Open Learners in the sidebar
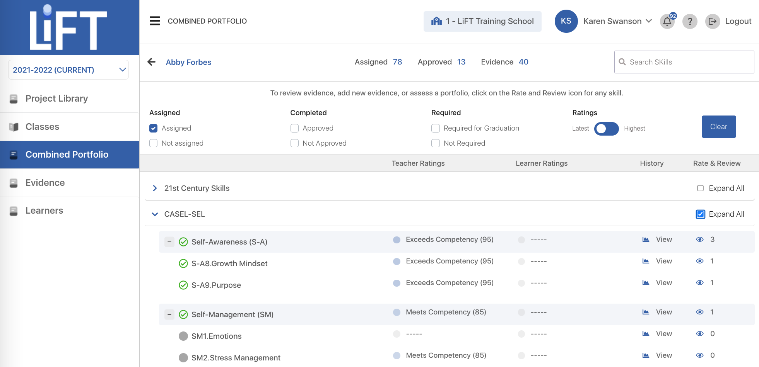Image resolution: width=759 pixels, height=367 pixels. (x=70, y=211)
